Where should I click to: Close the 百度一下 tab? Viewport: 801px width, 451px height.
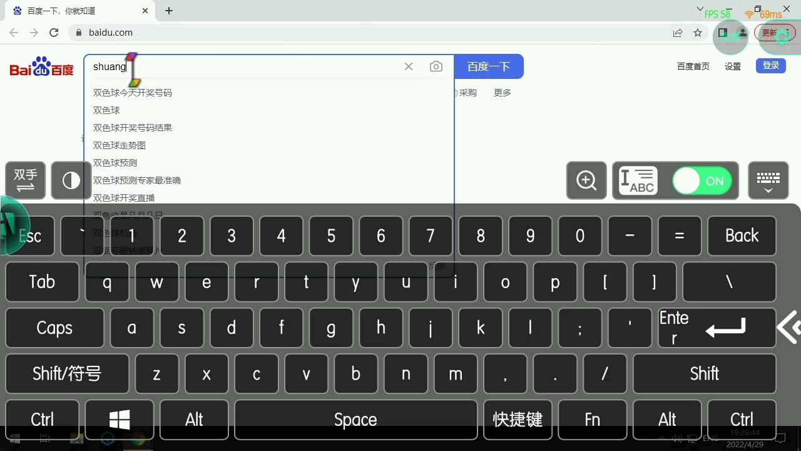point(145,11)
